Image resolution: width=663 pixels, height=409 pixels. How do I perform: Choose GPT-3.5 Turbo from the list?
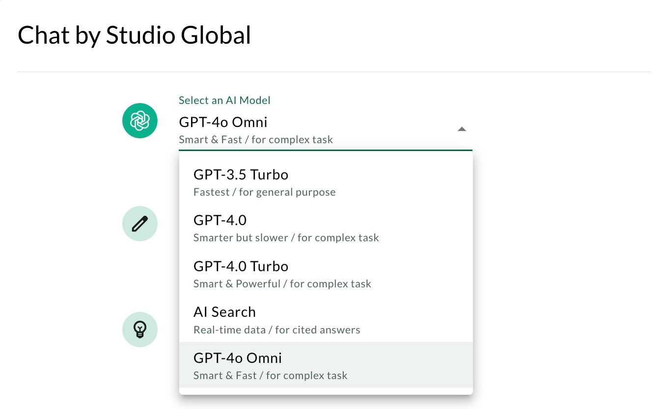[x=326, y=181]
